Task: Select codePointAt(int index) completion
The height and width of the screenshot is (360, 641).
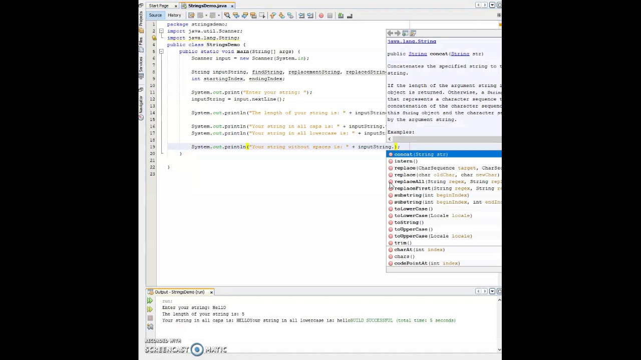Action: [x=444, y=263]
